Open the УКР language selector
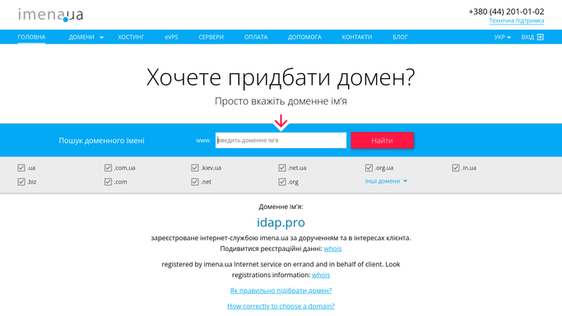Viewport: 562px width, 316px height. (x=502, y=37)
